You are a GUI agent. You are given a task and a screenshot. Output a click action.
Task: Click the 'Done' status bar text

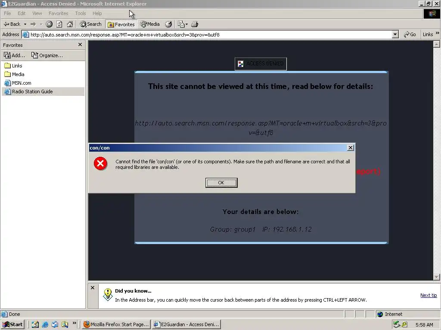pyautogui.click(x=14, y=314)
